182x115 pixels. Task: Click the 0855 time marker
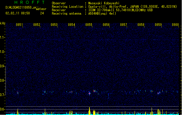coord(89,25)
